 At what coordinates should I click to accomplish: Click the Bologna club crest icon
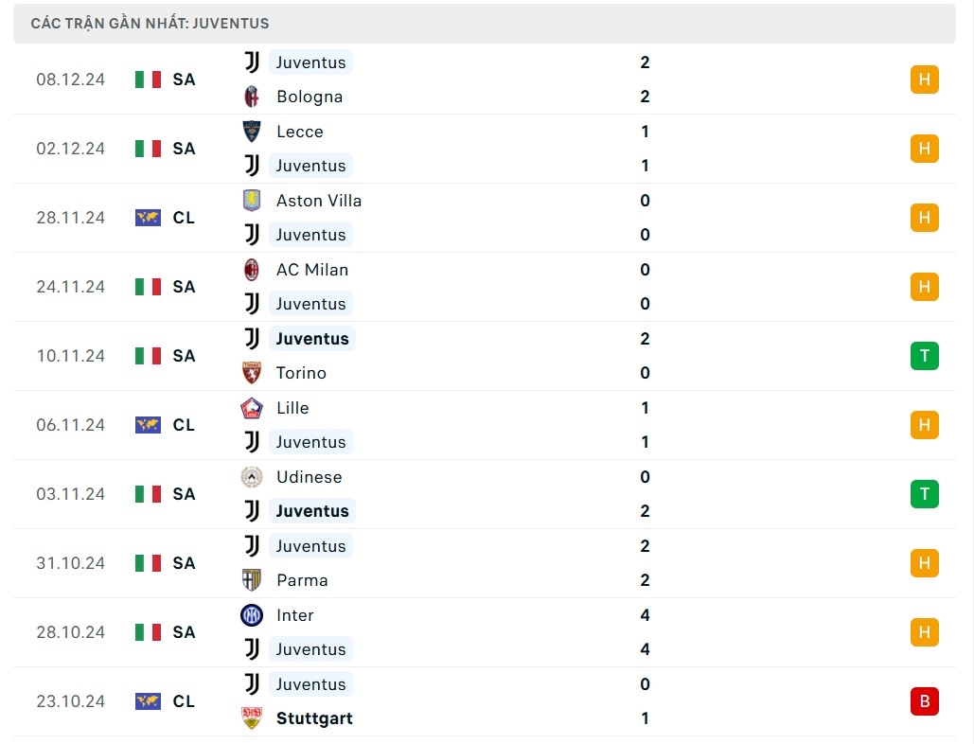click(252, 97)
